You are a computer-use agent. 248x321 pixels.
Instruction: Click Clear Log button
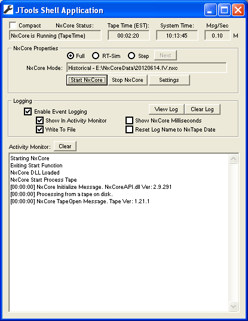tap(202, 109)
